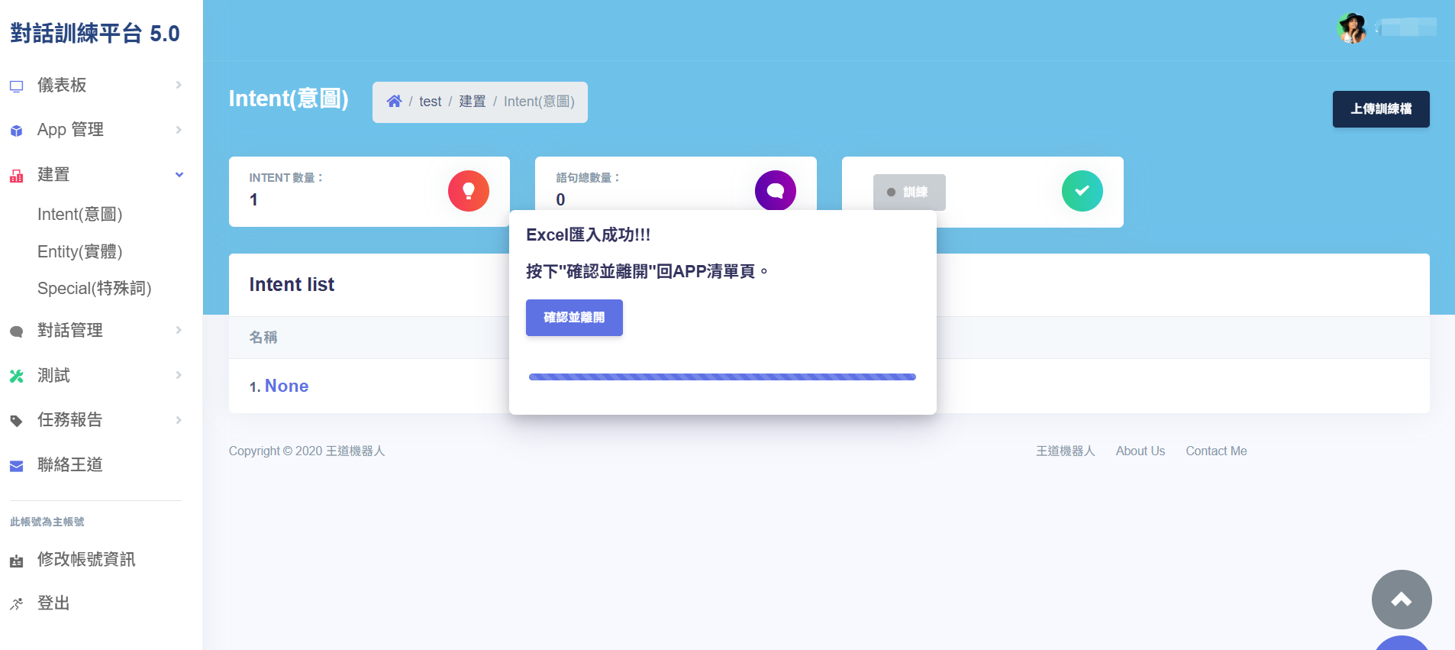Screen dimensions: 1455x650
Task: Click the About Us footer link
Action: pos(1140,451)
